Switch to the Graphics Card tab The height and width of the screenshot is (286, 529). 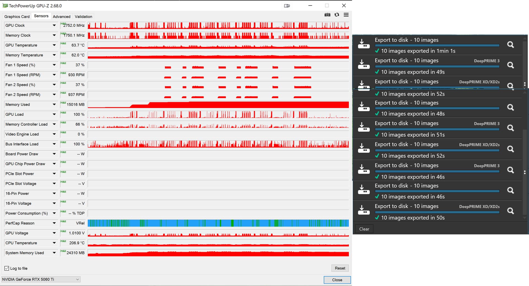tap(17, 17)
